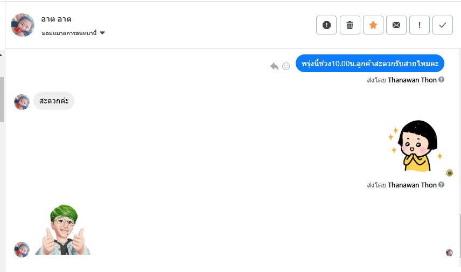Mark conversation unread with envelope icon
Image resolution: width=461 pixels, height=272 pixels.
(396, 25)
